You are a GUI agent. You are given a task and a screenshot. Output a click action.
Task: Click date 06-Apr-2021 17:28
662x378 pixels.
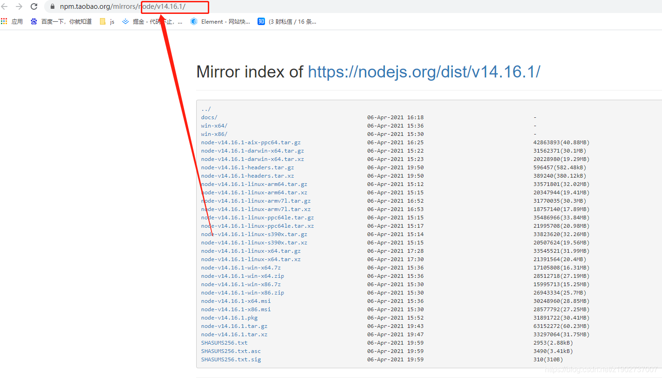pyautogui.click(x=396, y=251)
